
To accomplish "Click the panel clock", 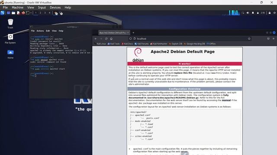I will pyautogui.click(x=263, y=13).
